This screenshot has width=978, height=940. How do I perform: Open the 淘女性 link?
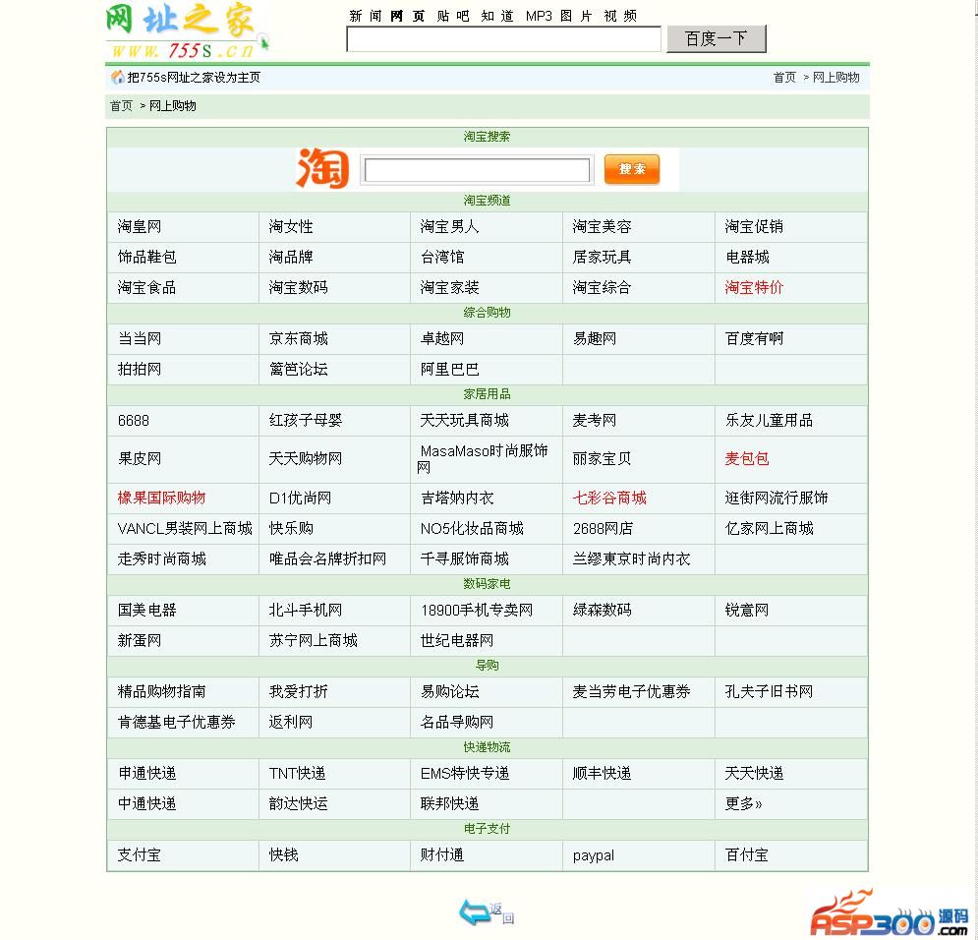291,226
